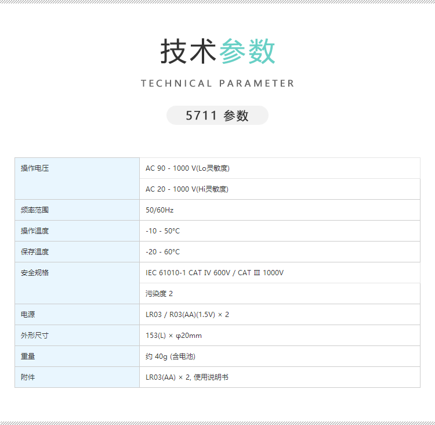Click the TECHNICAL PARAMETER subtitle
The width and height of the screenshot is (435, 425).
tap(217, 84)
